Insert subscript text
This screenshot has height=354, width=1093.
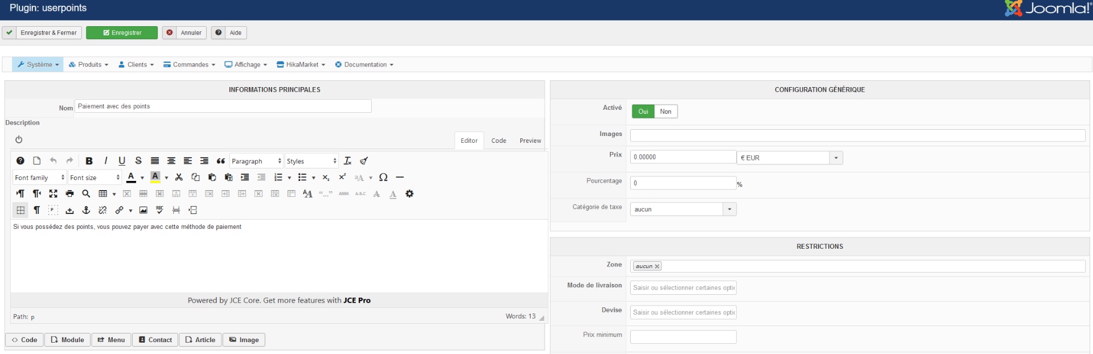[x=326, y=178]
